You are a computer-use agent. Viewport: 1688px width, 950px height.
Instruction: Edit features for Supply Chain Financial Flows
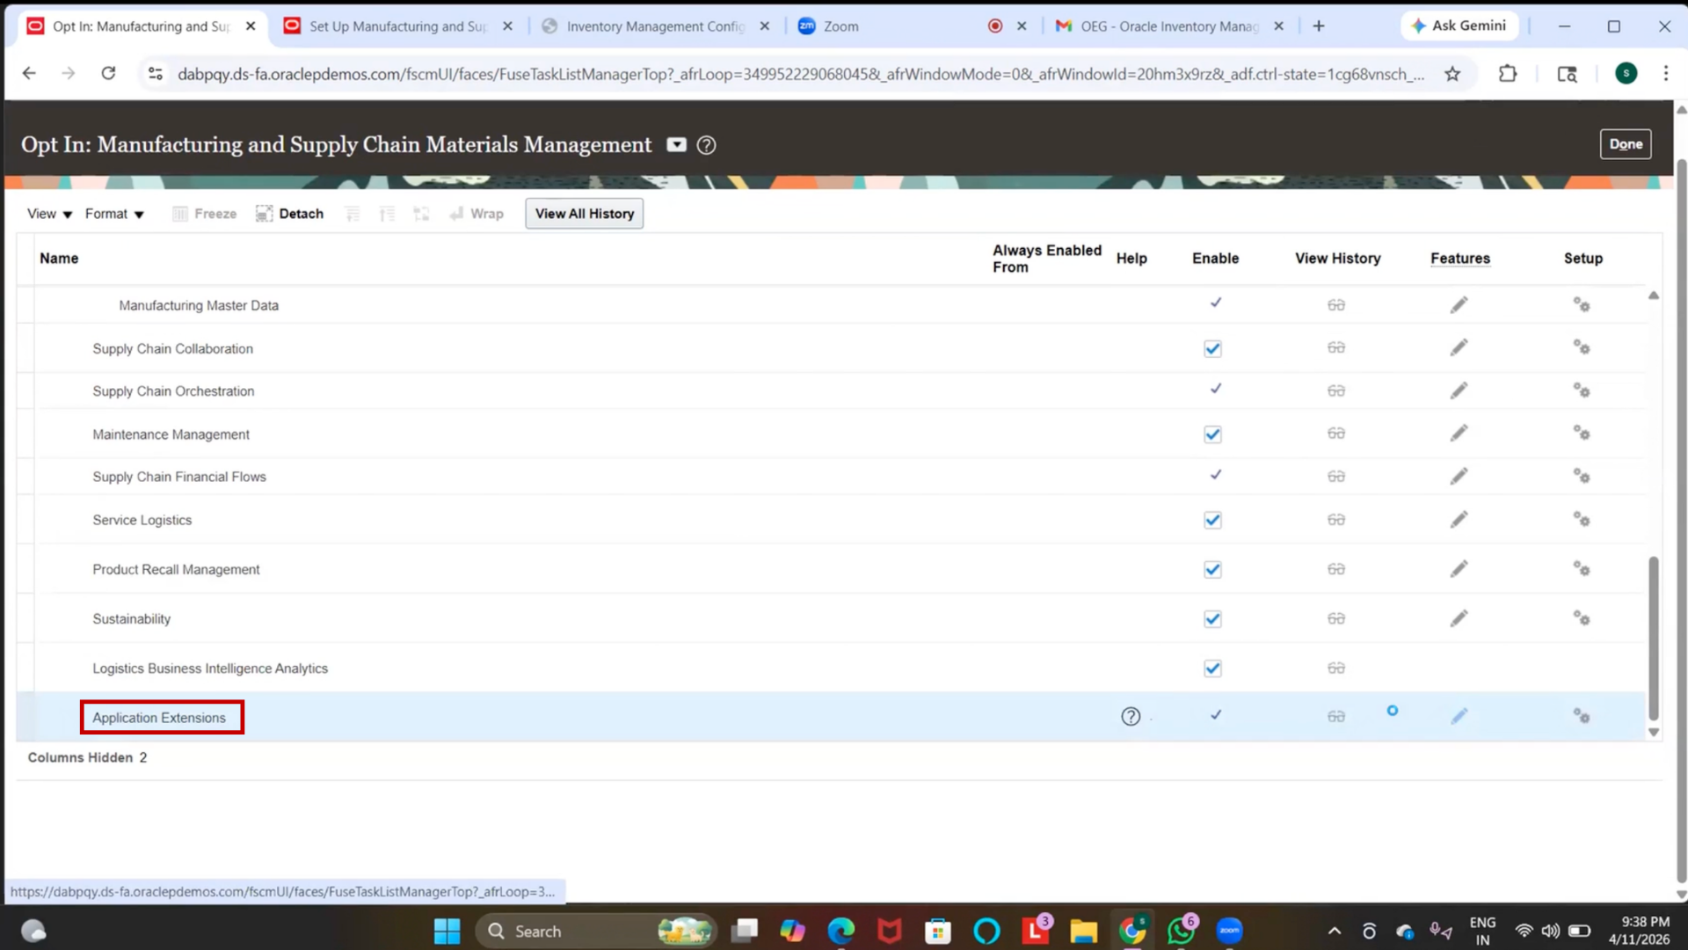point(1459,477)
